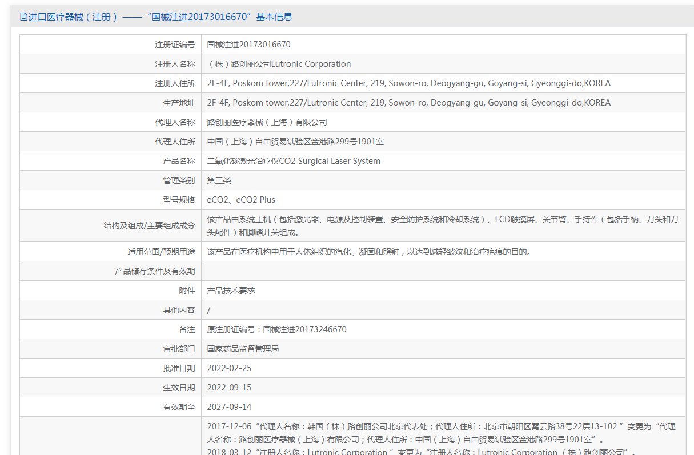Select the 注册证编号 value 国械注进20173016670
This screenshot has height=455, width=694.
coord(248,45)
